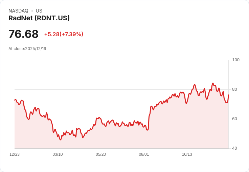Click the 100 y-axis price label
This screenshot has width=249, height=172.
(x=236, y=60)
